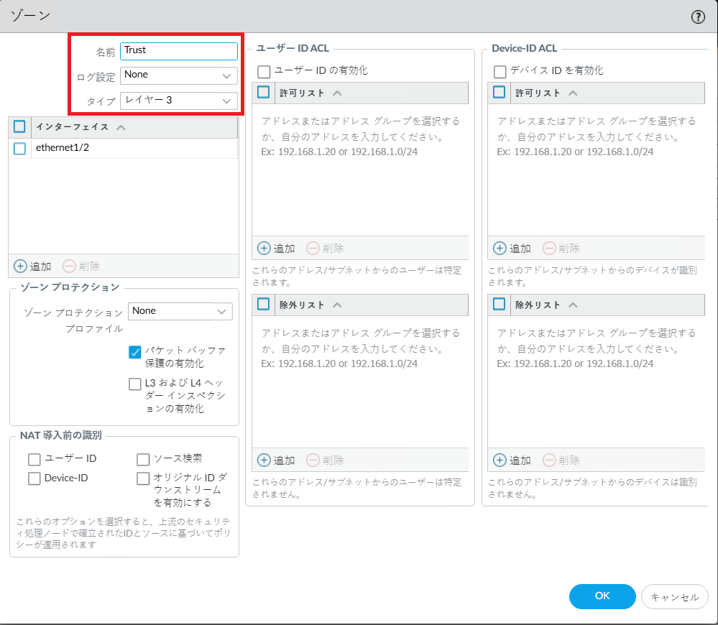Click the 名前 field containing Trust

point(180,51)
